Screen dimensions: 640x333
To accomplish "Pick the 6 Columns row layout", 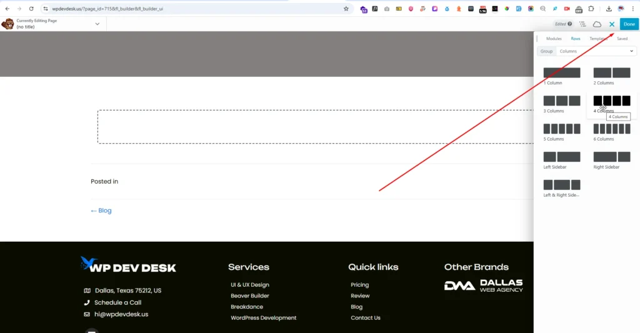I will coord(611,129).
